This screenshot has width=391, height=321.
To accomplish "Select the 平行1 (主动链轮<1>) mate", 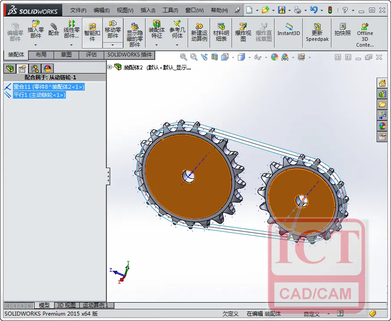I will point(39,95).
